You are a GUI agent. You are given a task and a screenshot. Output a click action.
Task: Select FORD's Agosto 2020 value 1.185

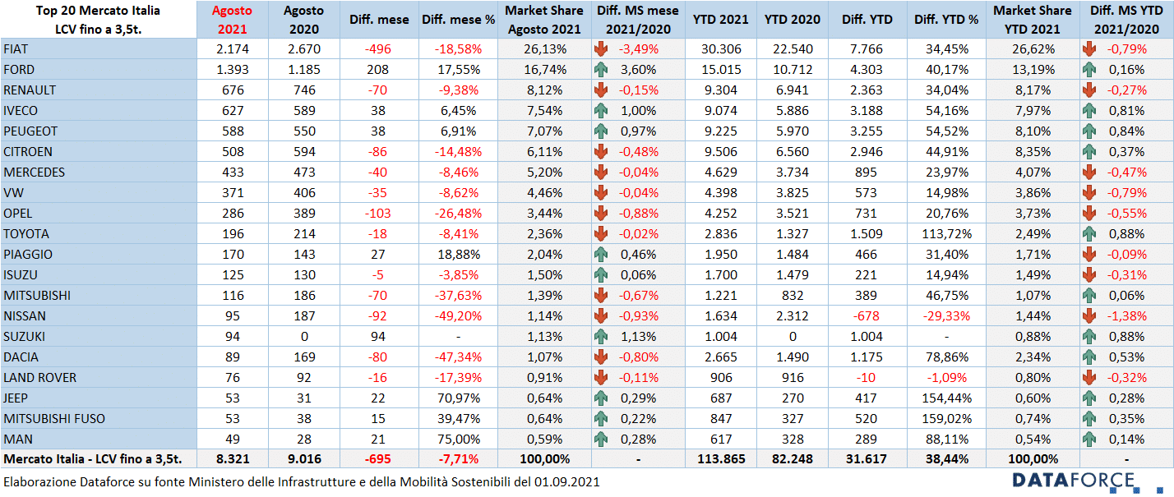click(303, 69)
